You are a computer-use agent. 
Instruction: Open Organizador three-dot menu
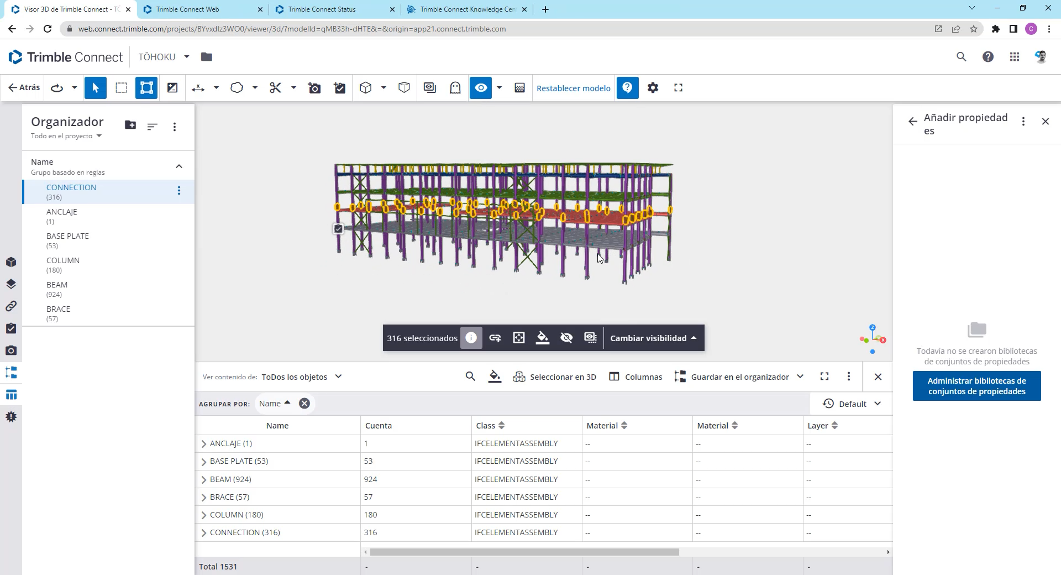click(x=175, y=127)
